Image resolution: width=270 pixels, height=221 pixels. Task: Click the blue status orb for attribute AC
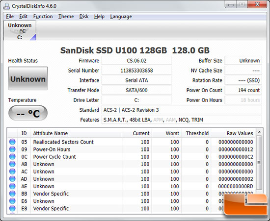pyautogui.click(x=12, y=172)
